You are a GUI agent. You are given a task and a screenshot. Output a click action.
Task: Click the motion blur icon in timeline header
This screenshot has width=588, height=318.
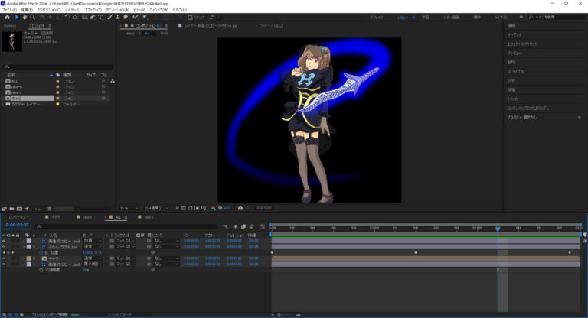coord(252,226)
